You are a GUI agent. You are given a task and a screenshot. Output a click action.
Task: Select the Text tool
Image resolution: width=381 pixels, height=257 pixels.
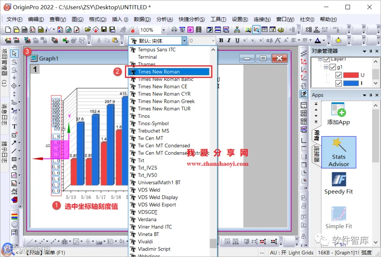14,126
